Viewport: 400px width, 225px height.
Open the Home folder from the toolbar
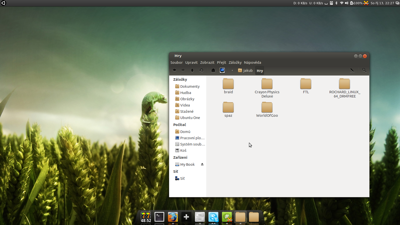(x=213, y=70)
